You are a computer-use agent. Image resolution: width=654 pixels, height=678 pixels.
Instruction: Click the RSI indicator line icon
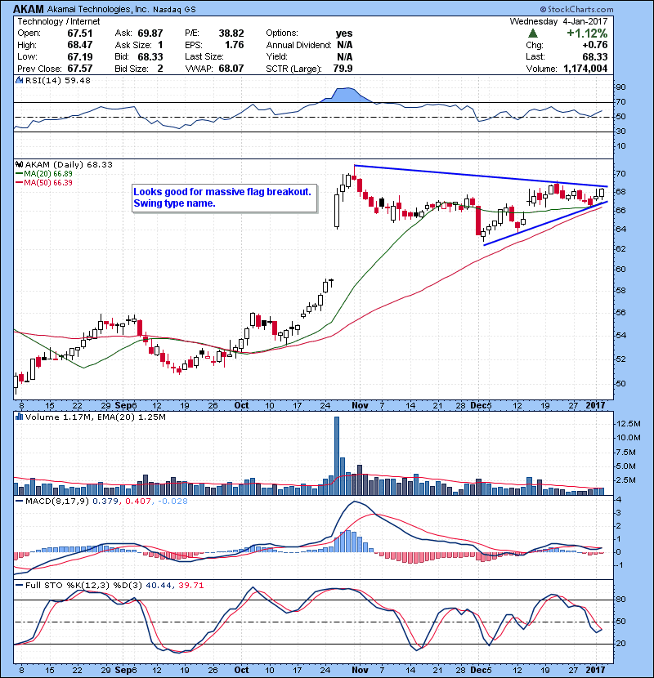(x=19, y=80)
